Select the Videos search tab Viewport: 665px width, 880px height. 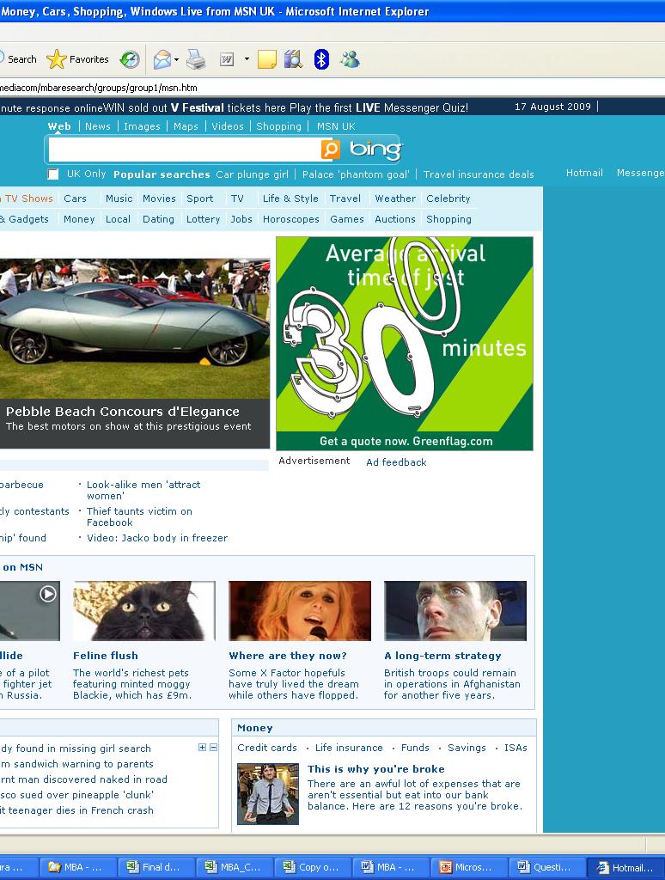tap(228, 126)
